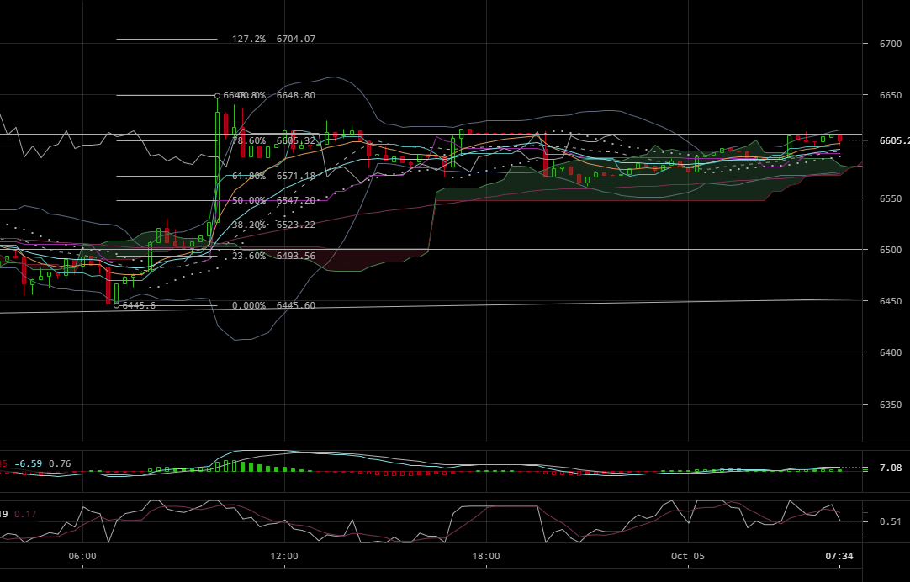This screenshot has width=910, height=582.
Task: Click the 06:00 time axis label
Action: pyautogui.click(x=82, y=556)
